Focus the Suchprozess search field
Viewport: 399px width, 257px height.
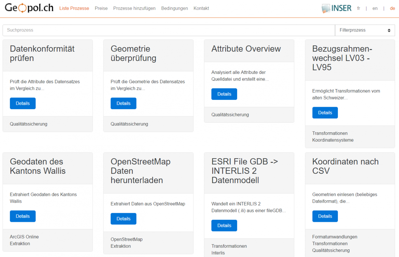[x=169, y=30]
